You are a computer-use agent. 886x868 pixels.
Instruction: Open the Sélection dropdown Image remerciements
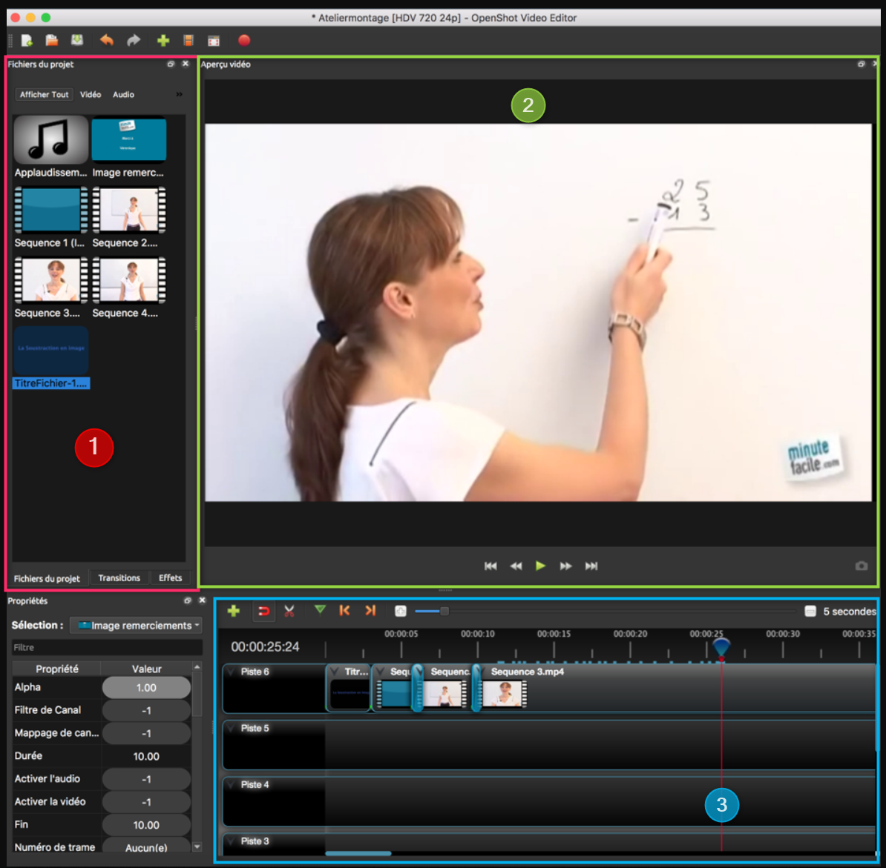137,626
